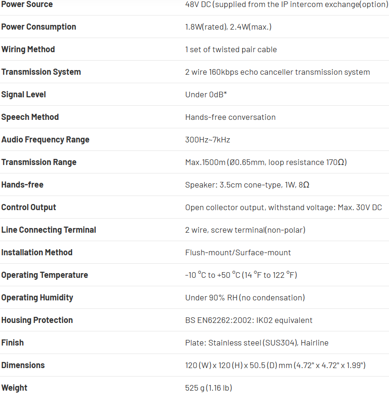Image resolution: width=389 pixels, height=393 pixels.
Task: Select the 48V DC power source value
Action: (x=286, y=4)
